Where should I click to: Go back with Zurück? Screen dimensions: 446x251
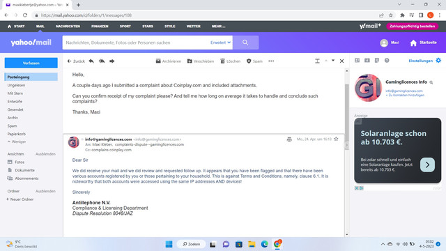tap(76, 61)
